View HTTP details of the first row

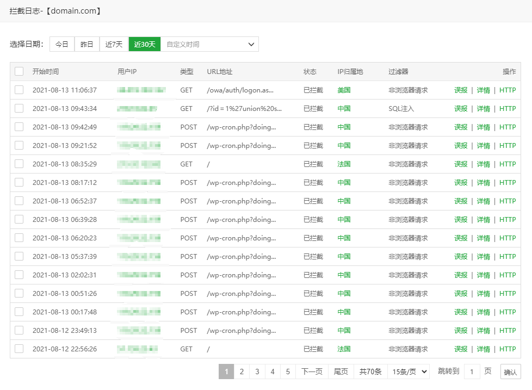507,90
